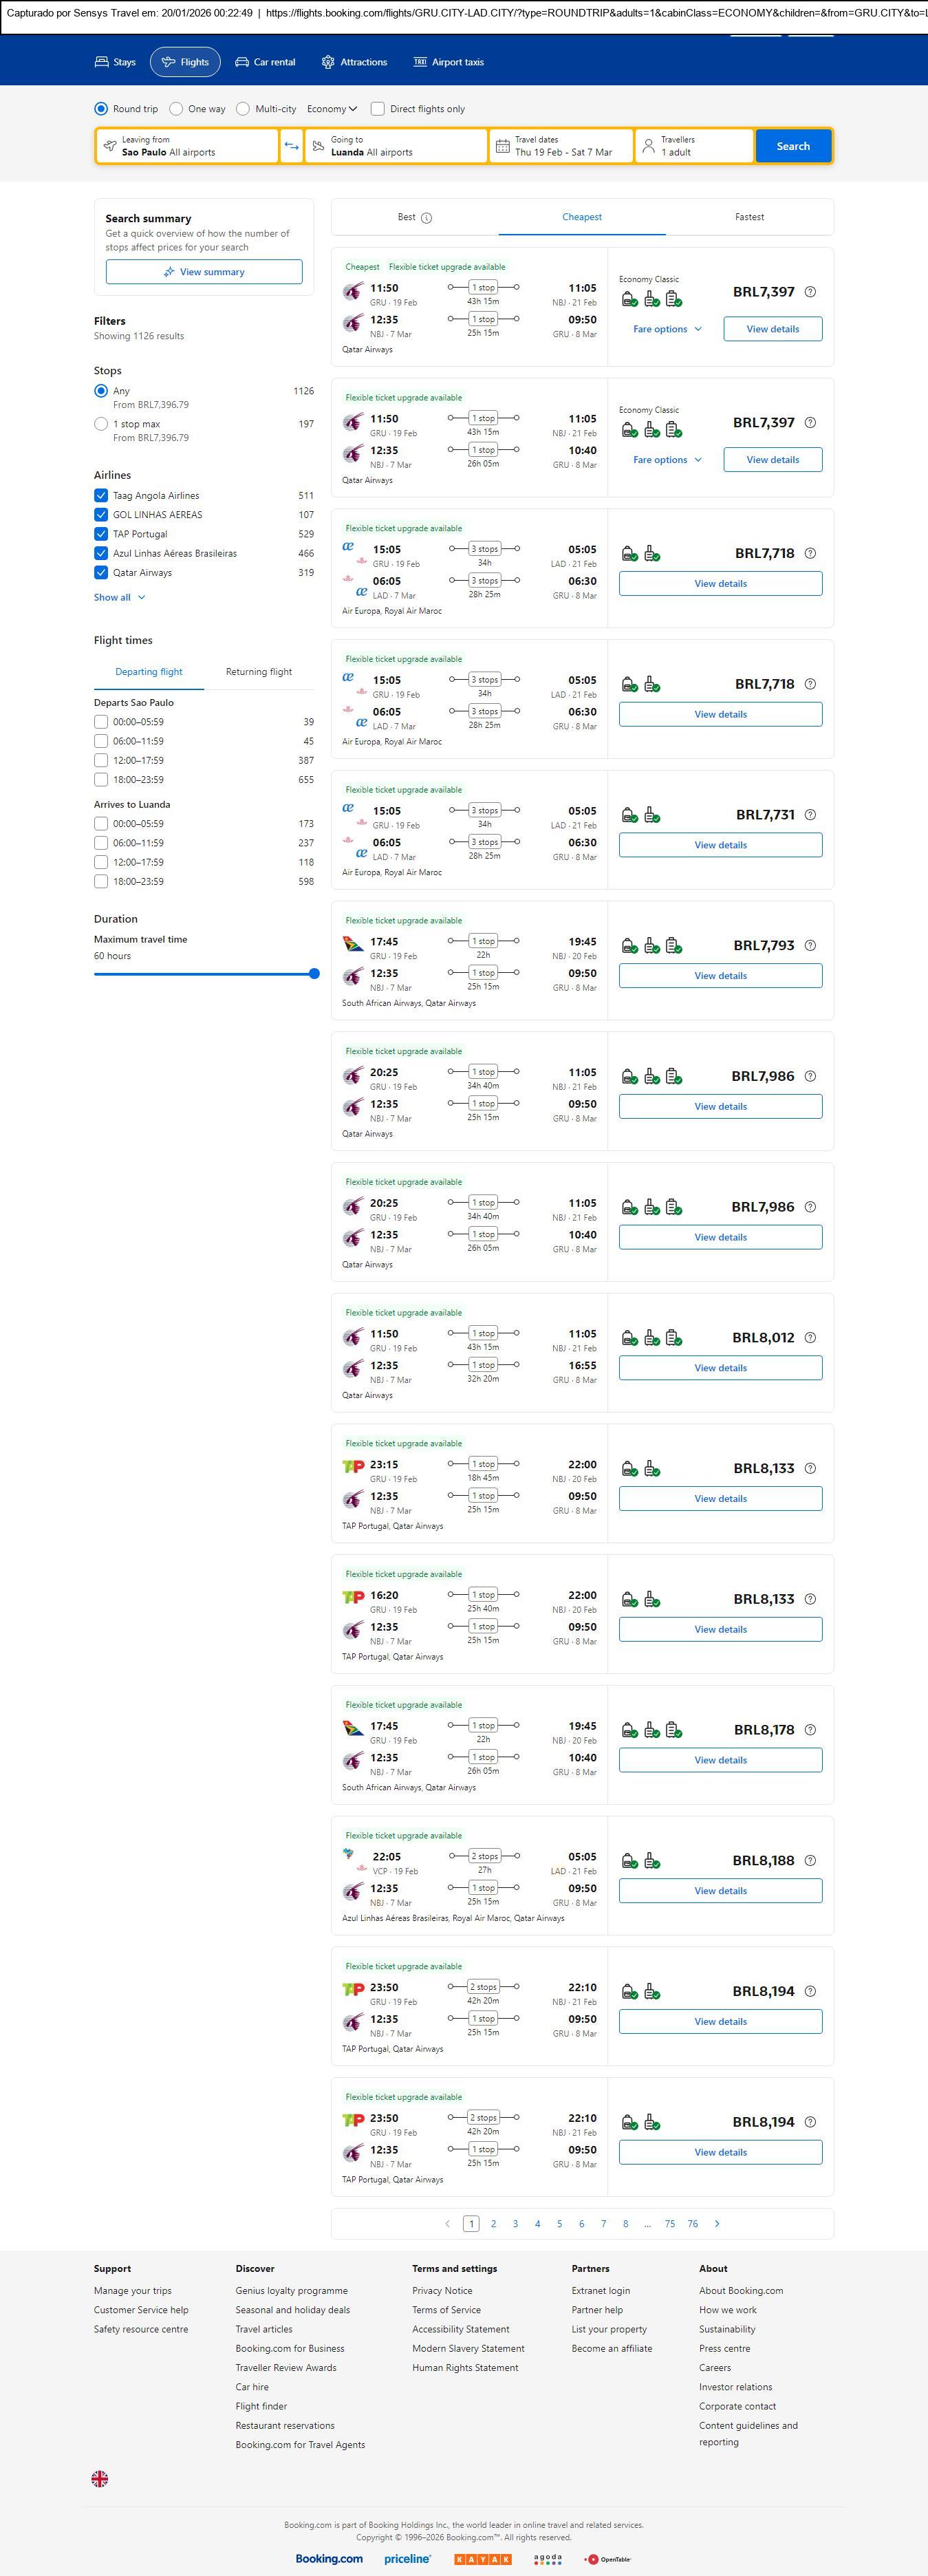Go to next results page arrow
Viewport: 928px width, 2576px height.
717,2223
